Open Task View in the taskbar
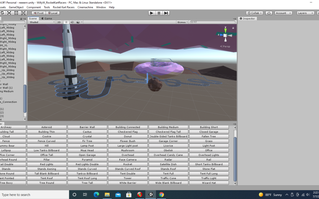The height and width of the screenshot is (199, 319). coord(85,195)
